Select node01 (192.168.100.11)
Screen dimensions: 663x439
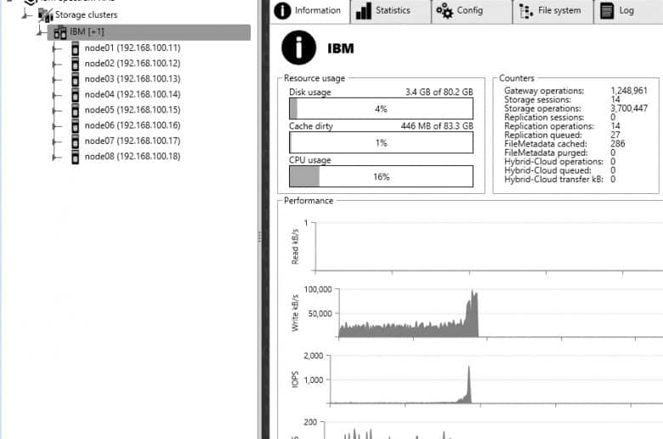click(133, 48)
